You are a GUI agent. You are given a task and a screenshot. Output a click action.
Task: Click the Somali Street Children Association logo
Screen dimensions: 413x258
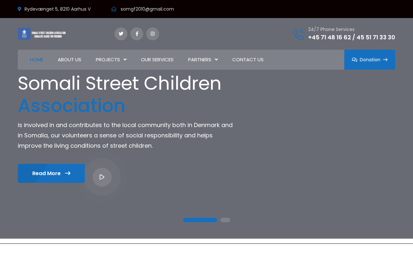tap(42, 34)
